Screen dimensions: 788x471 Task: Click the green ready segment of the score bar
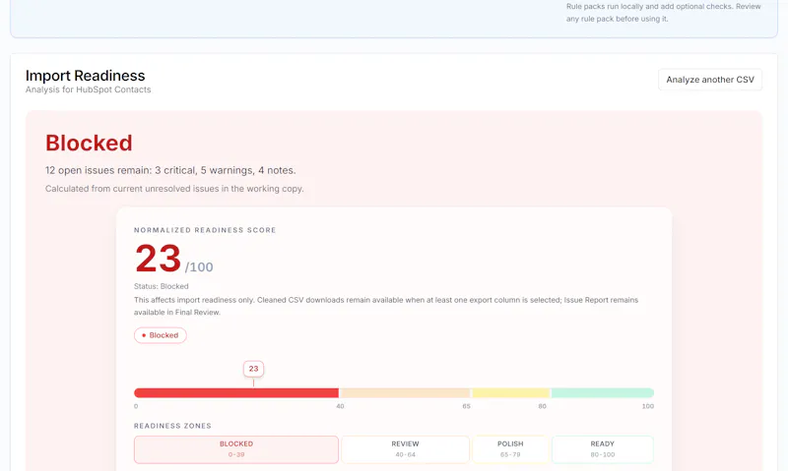tap(603, 392)
